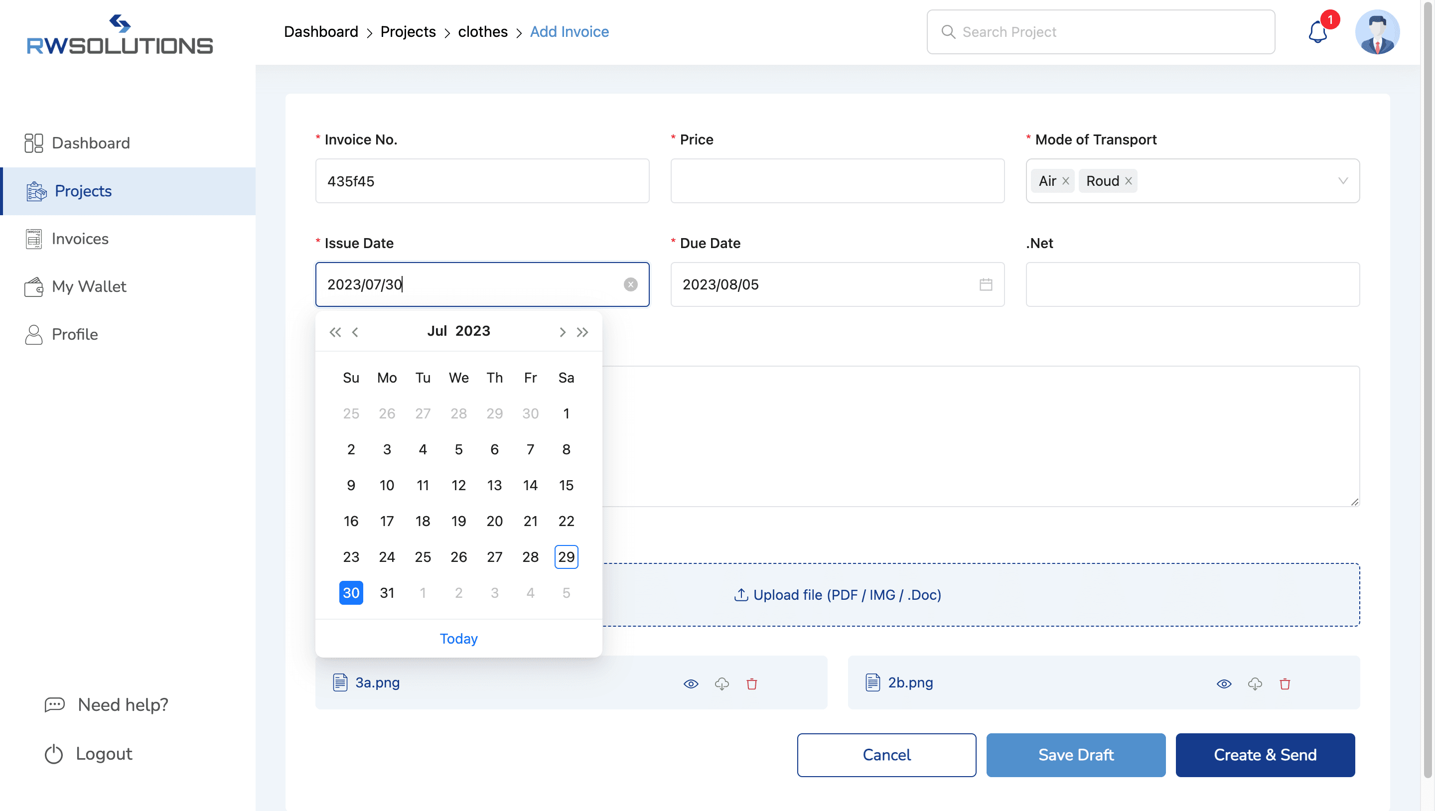
Task: Pick July 1 in the calendar
Action: (566, 414)
